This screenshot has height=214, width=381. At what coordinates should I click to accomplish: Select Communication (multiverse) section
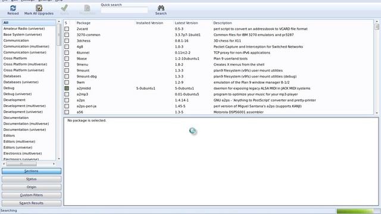26,46
